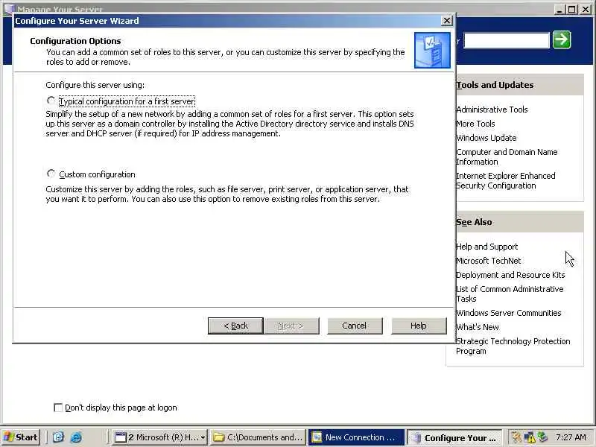The height and width of the screenshot is (447, 596).
Task: Click the first system tray icon
Action: click(x=516, y=437)
